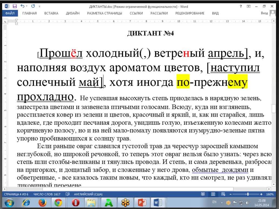Undo the last action
The image size is (279, 209).
[22, 6]
